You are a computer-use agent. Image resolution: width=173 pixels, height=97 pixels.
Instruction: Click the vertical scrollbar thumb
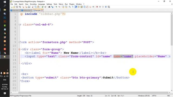click(x=172, y=30)
